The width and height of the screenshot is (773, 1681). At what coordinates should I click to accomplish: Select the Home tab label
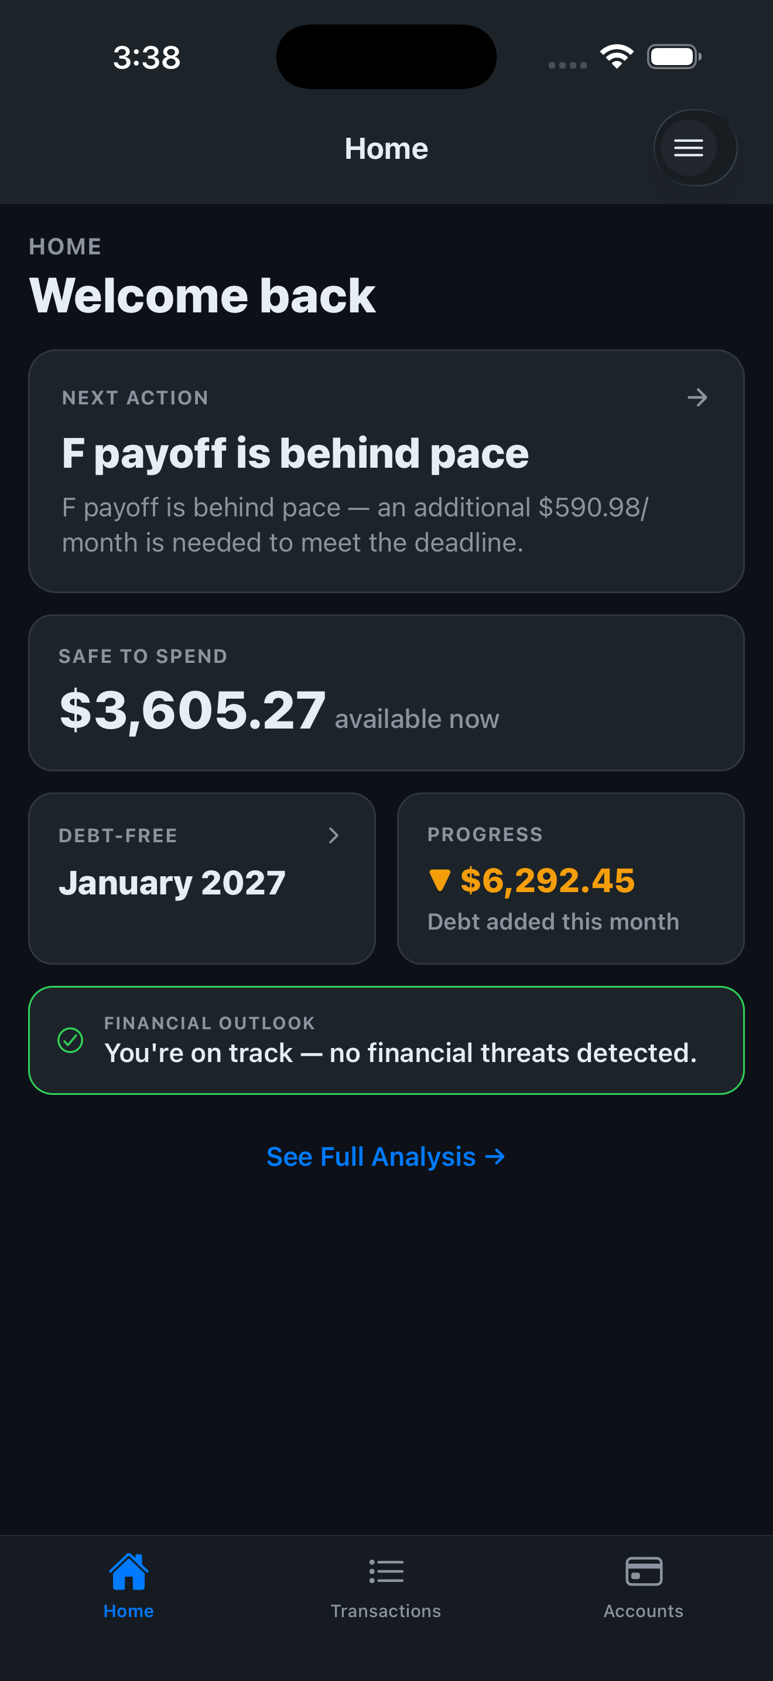(129, 1611)
